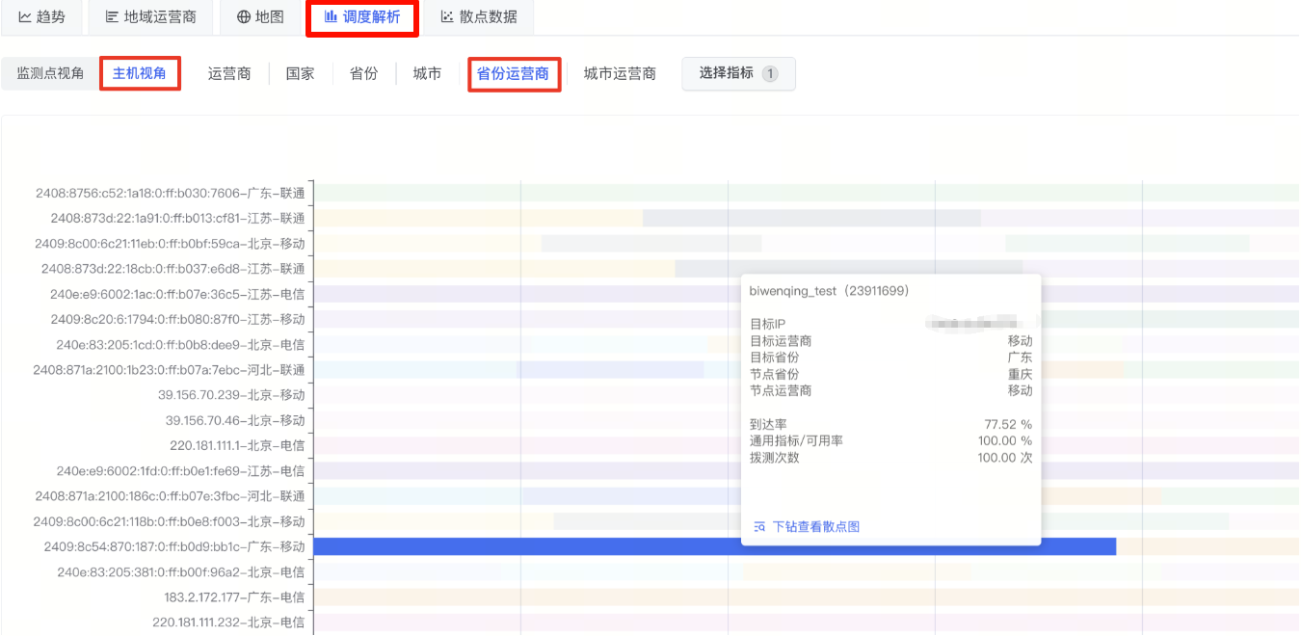The width and height of the screenshot is (1301, 636).
Task: Click the 到达率 value 77.52 %
Action: point(1008,424)
